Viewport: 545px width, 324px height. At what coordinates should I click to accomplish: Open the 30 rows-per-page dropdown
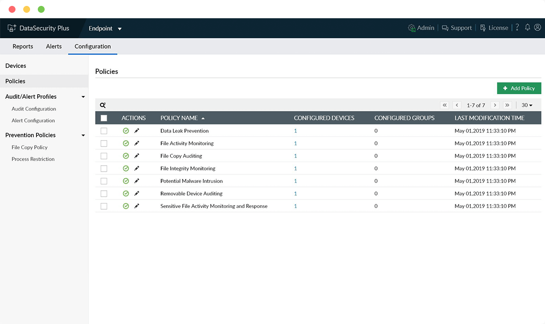pos(527,105)
